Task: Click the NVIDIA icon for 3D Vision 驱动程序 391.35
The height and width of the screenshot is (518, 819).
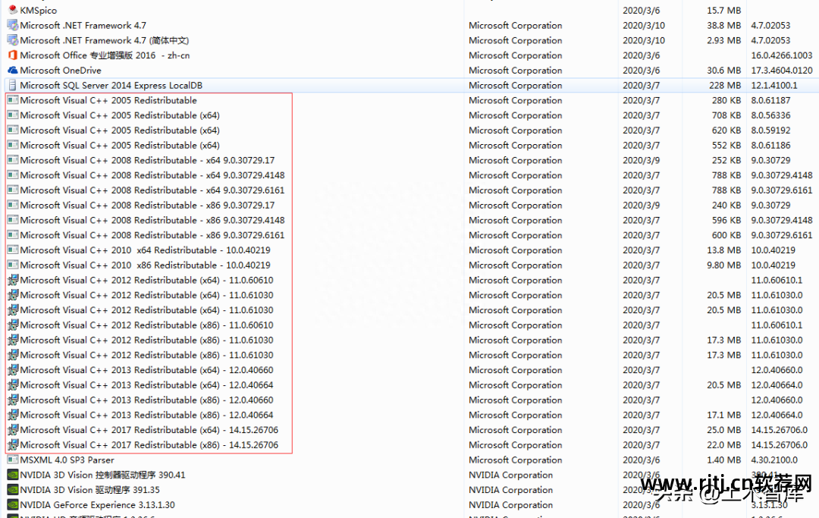Action: pos(13,490)
